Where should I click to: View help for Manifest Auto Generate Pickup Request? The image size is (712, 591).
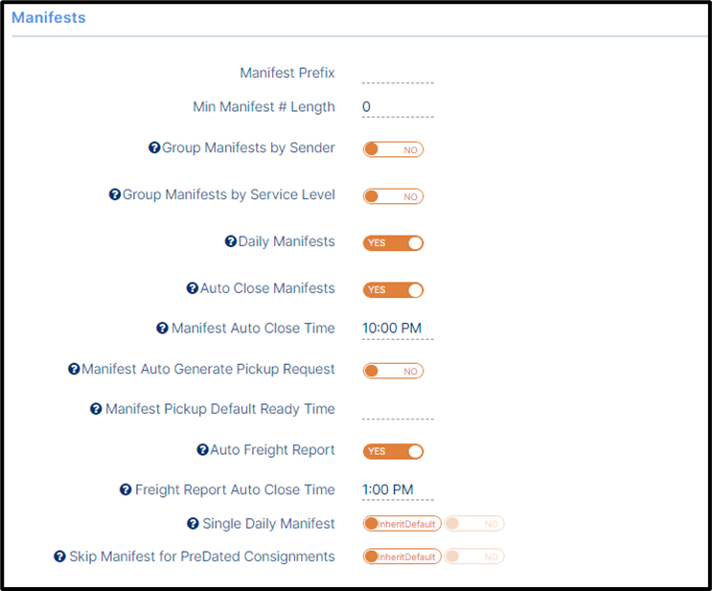point(74,369)
